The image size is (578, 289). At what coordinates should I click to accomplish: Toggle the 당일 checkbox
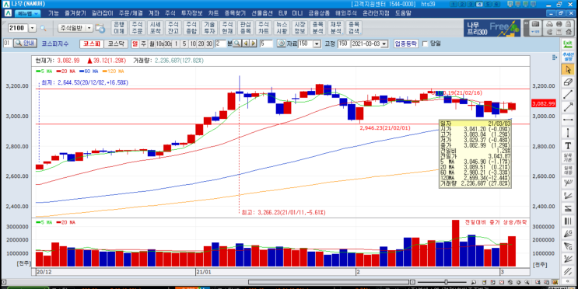click(x=425, y=44)
